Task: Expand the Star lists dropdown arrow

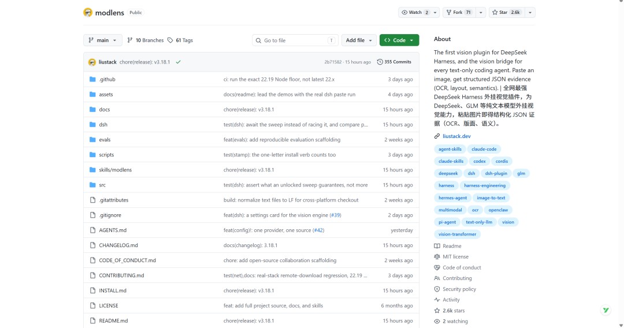Action: click(530, 12)
